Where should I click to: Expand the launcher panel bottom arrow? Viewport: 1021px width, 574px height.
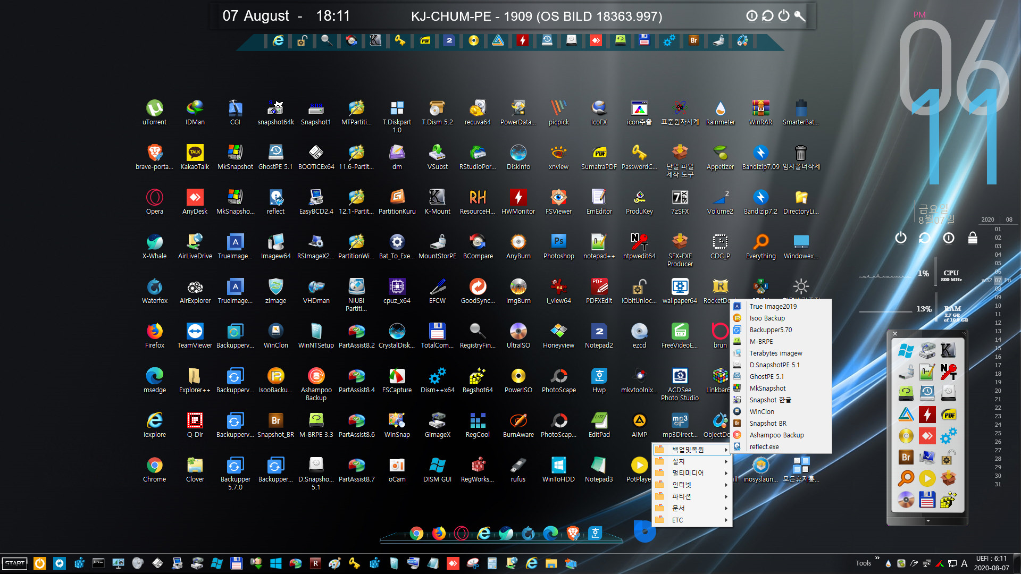(x=928, y=521)
